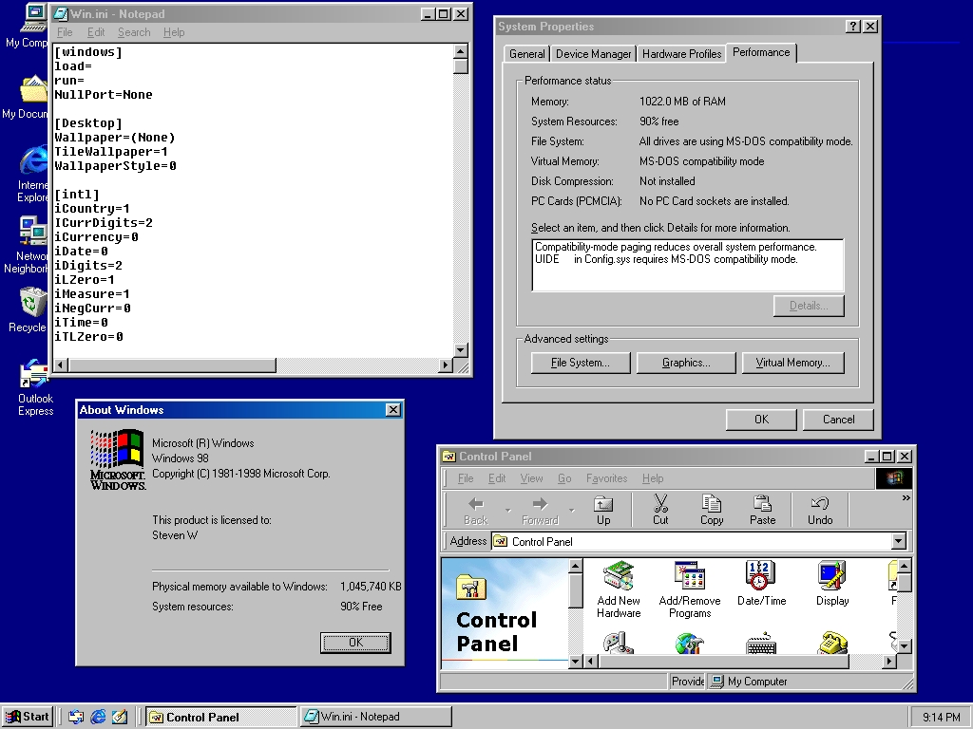Expand the toolbar overflow chevron
This screenshot has height=729, width=973.
coord(906,497)
